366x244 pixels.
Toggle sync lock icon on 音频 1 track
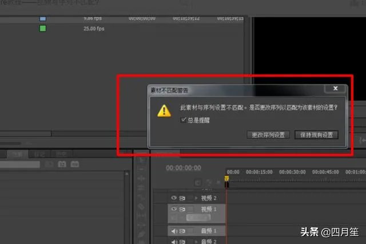(x=182, y=231)
